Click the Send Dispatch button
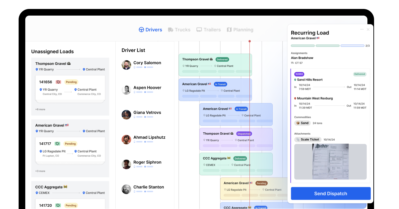Image resolution: width=399 pixels, height=209 pixels. click(331, 193)
